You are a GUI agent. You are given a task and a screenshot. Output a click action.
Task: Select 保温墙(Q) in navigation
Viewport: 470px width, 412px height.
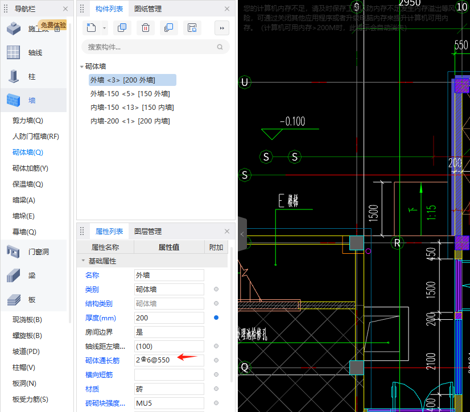(x=27, y=184)
